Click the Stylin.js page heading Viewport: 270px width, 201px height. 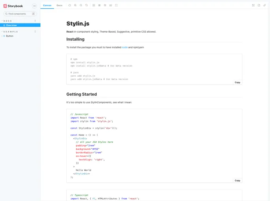78,24
